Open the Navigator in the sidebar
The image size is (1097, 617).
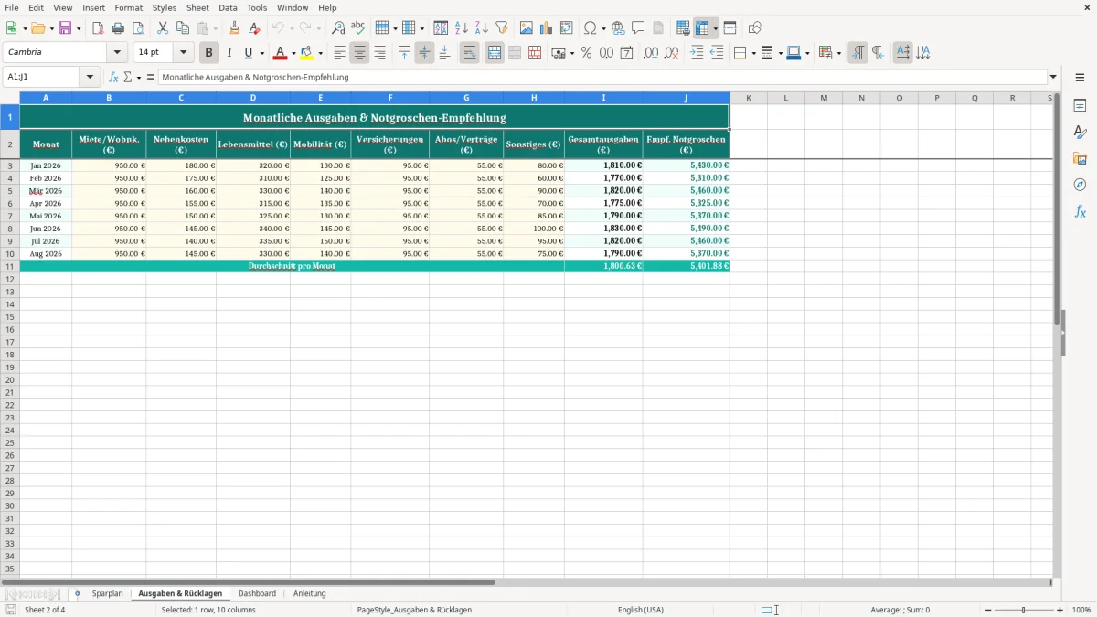coord(1080,185)
